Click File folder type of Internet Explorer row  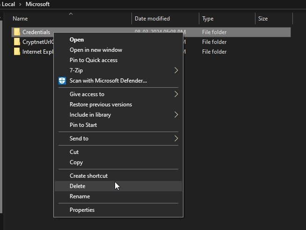214,52
